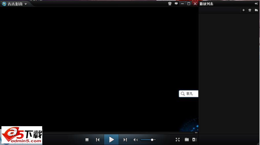Start playback with the play button
The image size is (260, 145).
(x=111, y=140)
